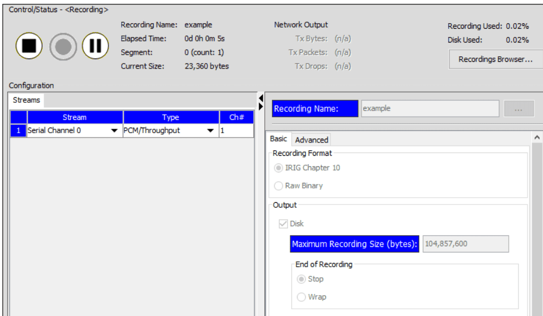Open the Recordings Browser
The width and height of the screenshot is (543, 316).
pos(495,59)
